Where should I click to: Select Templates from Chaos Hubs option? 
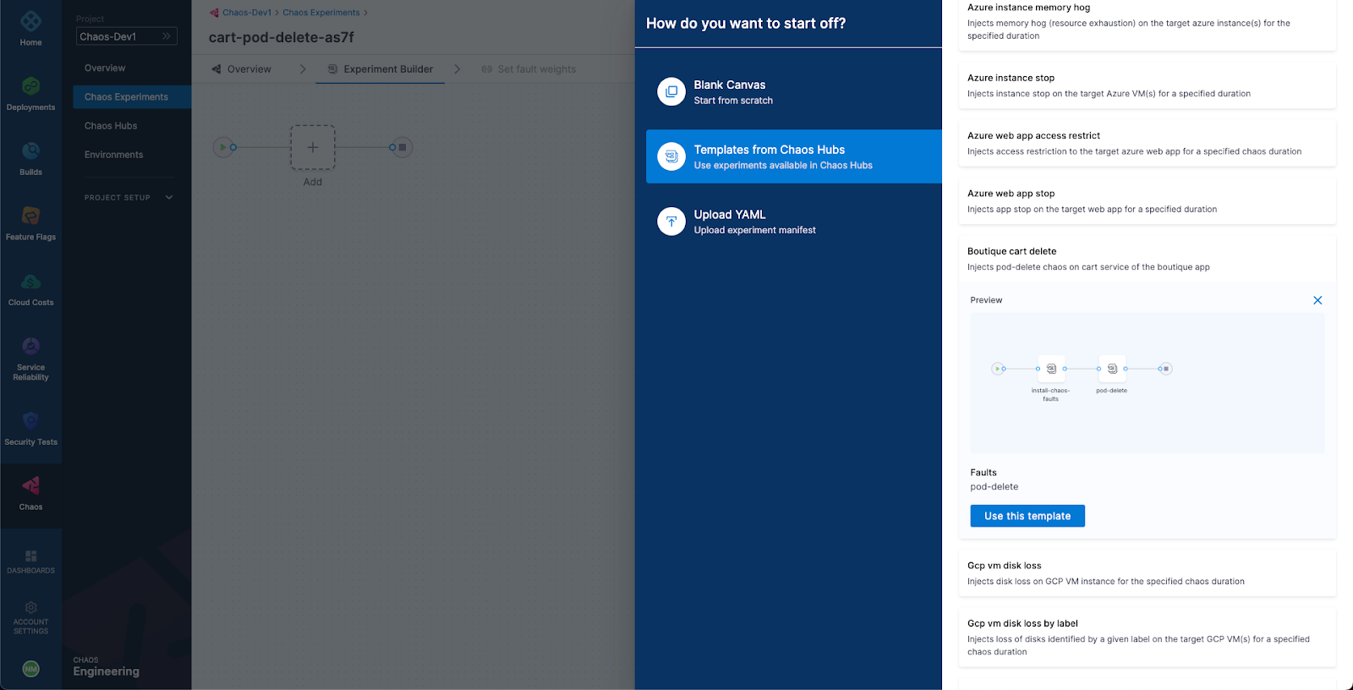tap(794, 156)
